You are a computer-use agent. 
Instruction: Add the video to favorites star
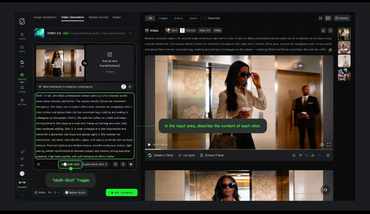(x=328, y=155)
